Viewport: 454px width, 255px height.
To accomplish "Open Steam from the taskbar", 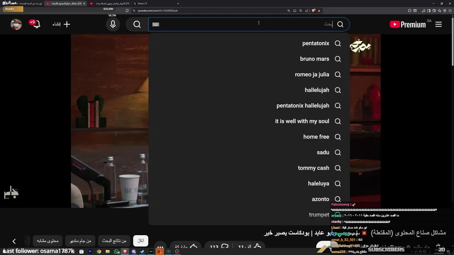I will click(x=143, y=251).
